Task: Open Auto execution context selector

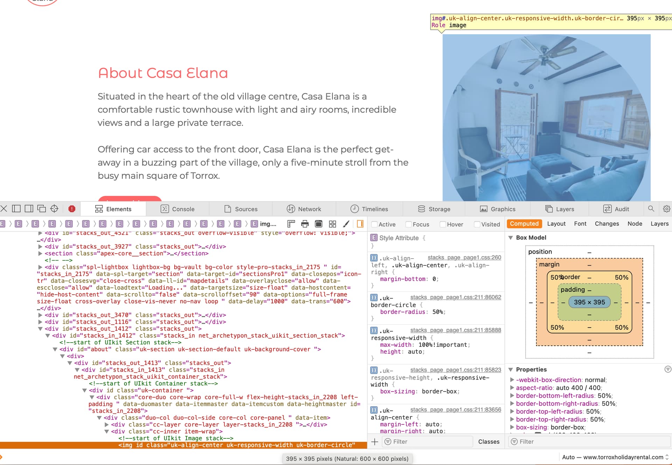Action: (615, 457)
